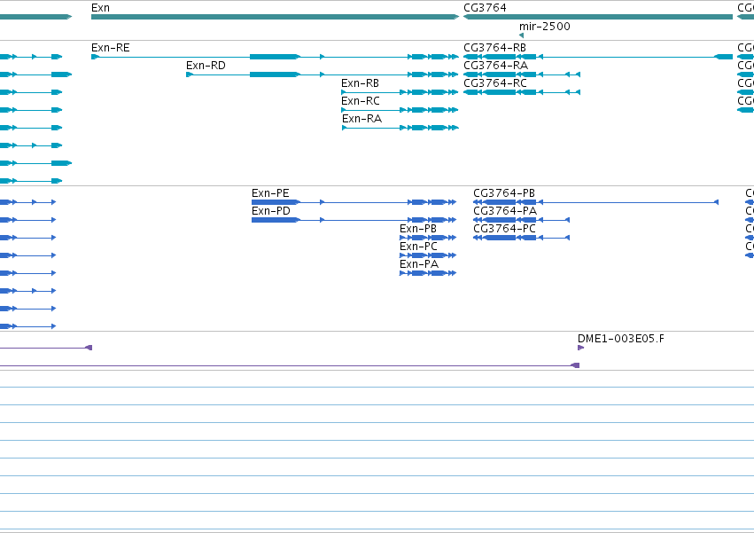The width and height of the screenshot is (754, 533).
Task: Click the Exn-PA label
Action: tap(419, 264)
